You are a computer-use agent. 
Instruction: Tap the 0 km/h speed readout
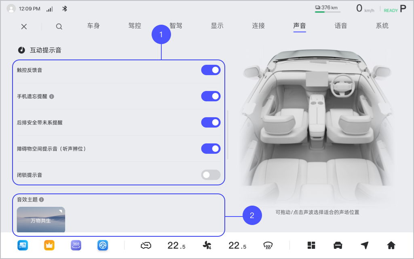click(x=365, y=8)
